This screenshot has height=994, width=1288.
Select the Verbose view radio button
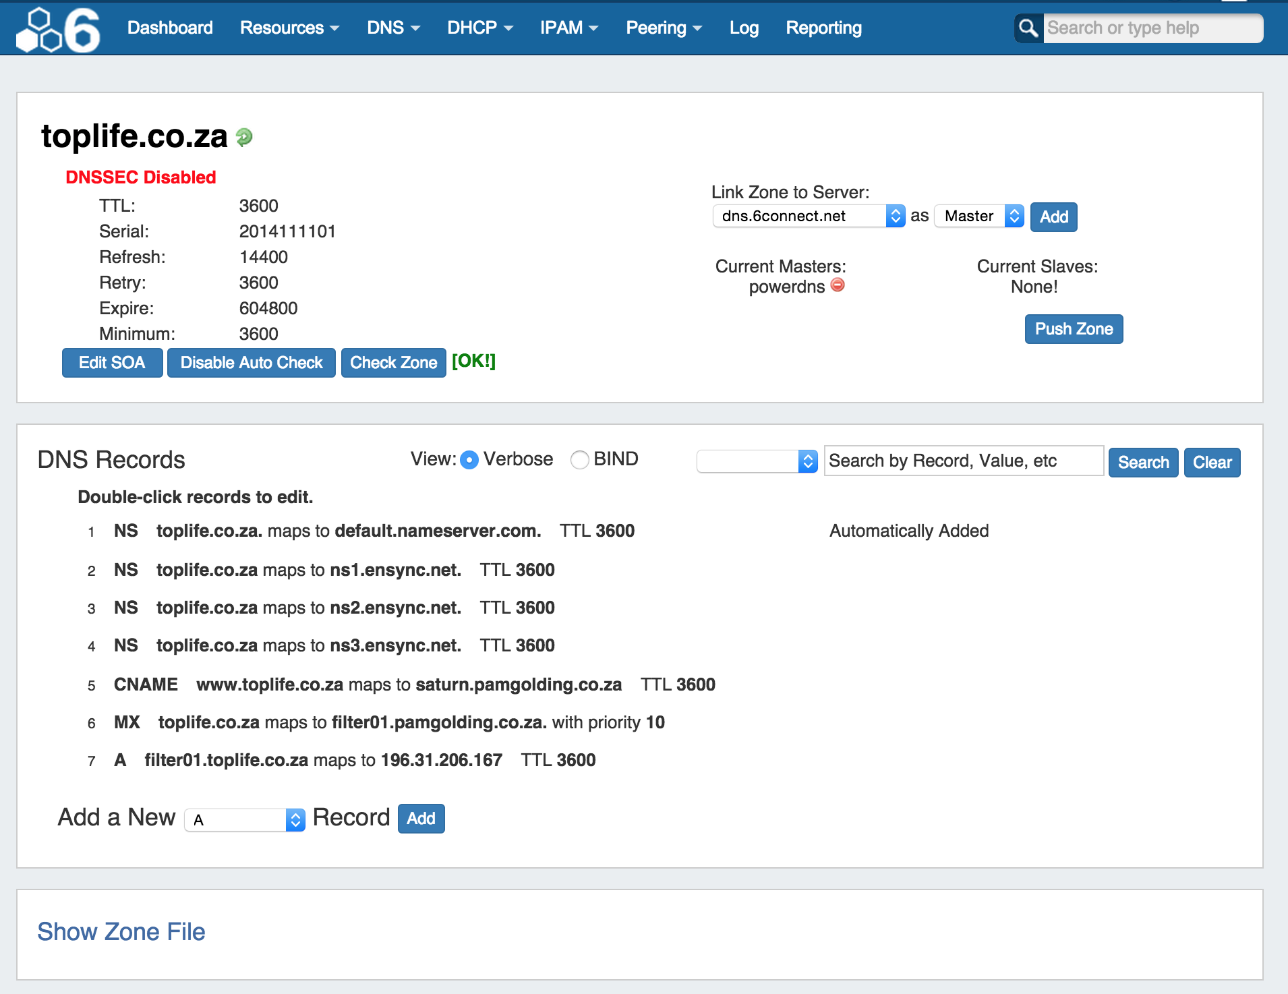(x=469, y=460)
